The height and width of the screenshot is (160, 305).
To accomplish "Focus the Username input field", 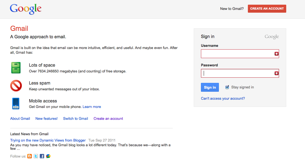I will (240, 54).
